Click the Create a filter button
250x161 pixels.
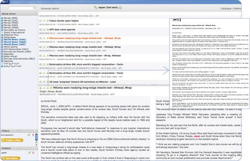click(x=12, y=140)
